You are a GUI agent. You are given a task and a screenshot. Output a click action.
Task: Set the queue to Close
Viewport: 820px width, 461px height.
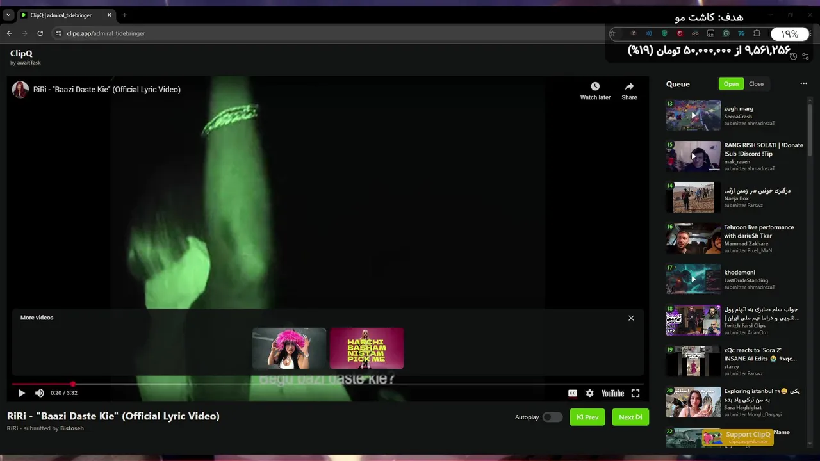point(756,84)
